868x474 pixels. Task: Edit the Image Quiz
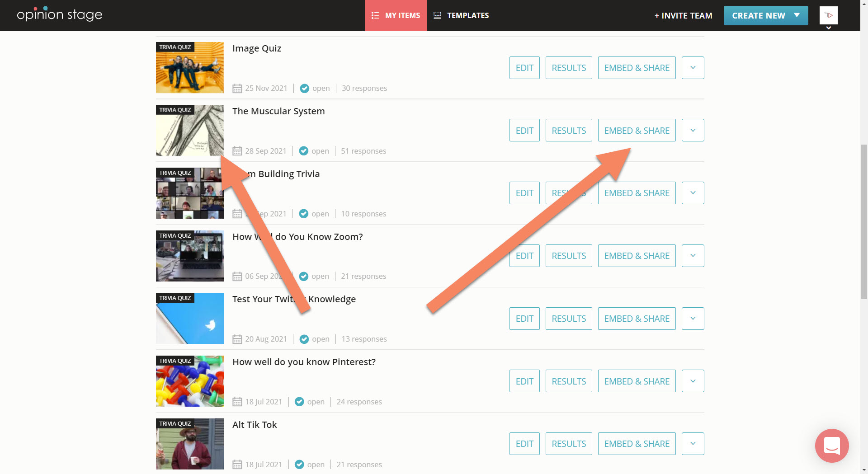point(524,68)
